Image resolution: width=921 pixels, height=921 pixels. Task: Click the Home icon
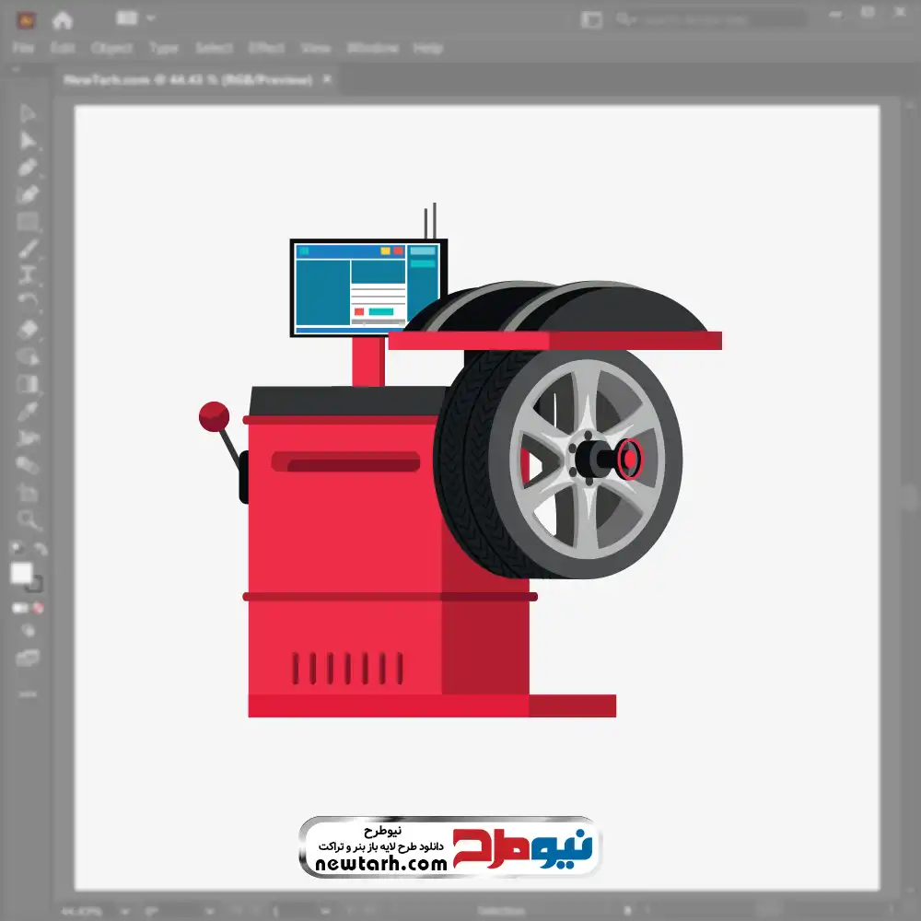pos(63,19)
